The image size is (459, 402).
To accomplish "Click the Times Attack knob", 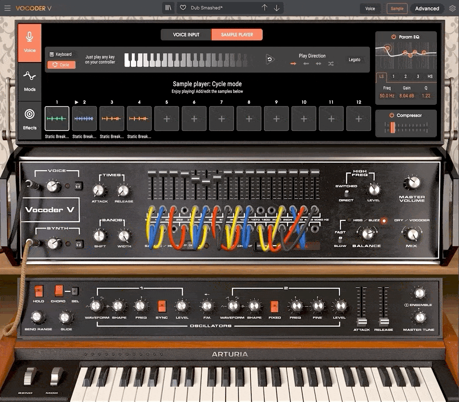I will [99, 190].
